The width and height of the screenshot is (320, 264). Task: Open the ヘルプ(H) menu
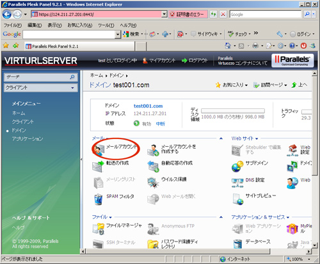click(x=128, y=26)
